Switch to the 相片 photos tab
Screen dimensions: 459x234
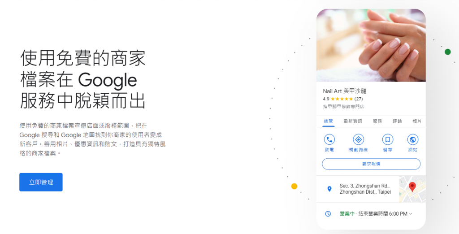point(417,121)
